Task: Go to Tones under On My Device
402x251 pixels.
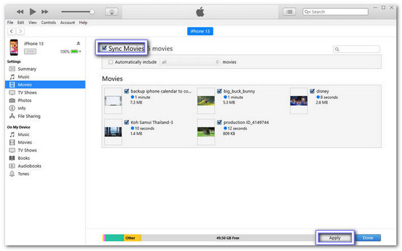Action: (x=24, y=174)
